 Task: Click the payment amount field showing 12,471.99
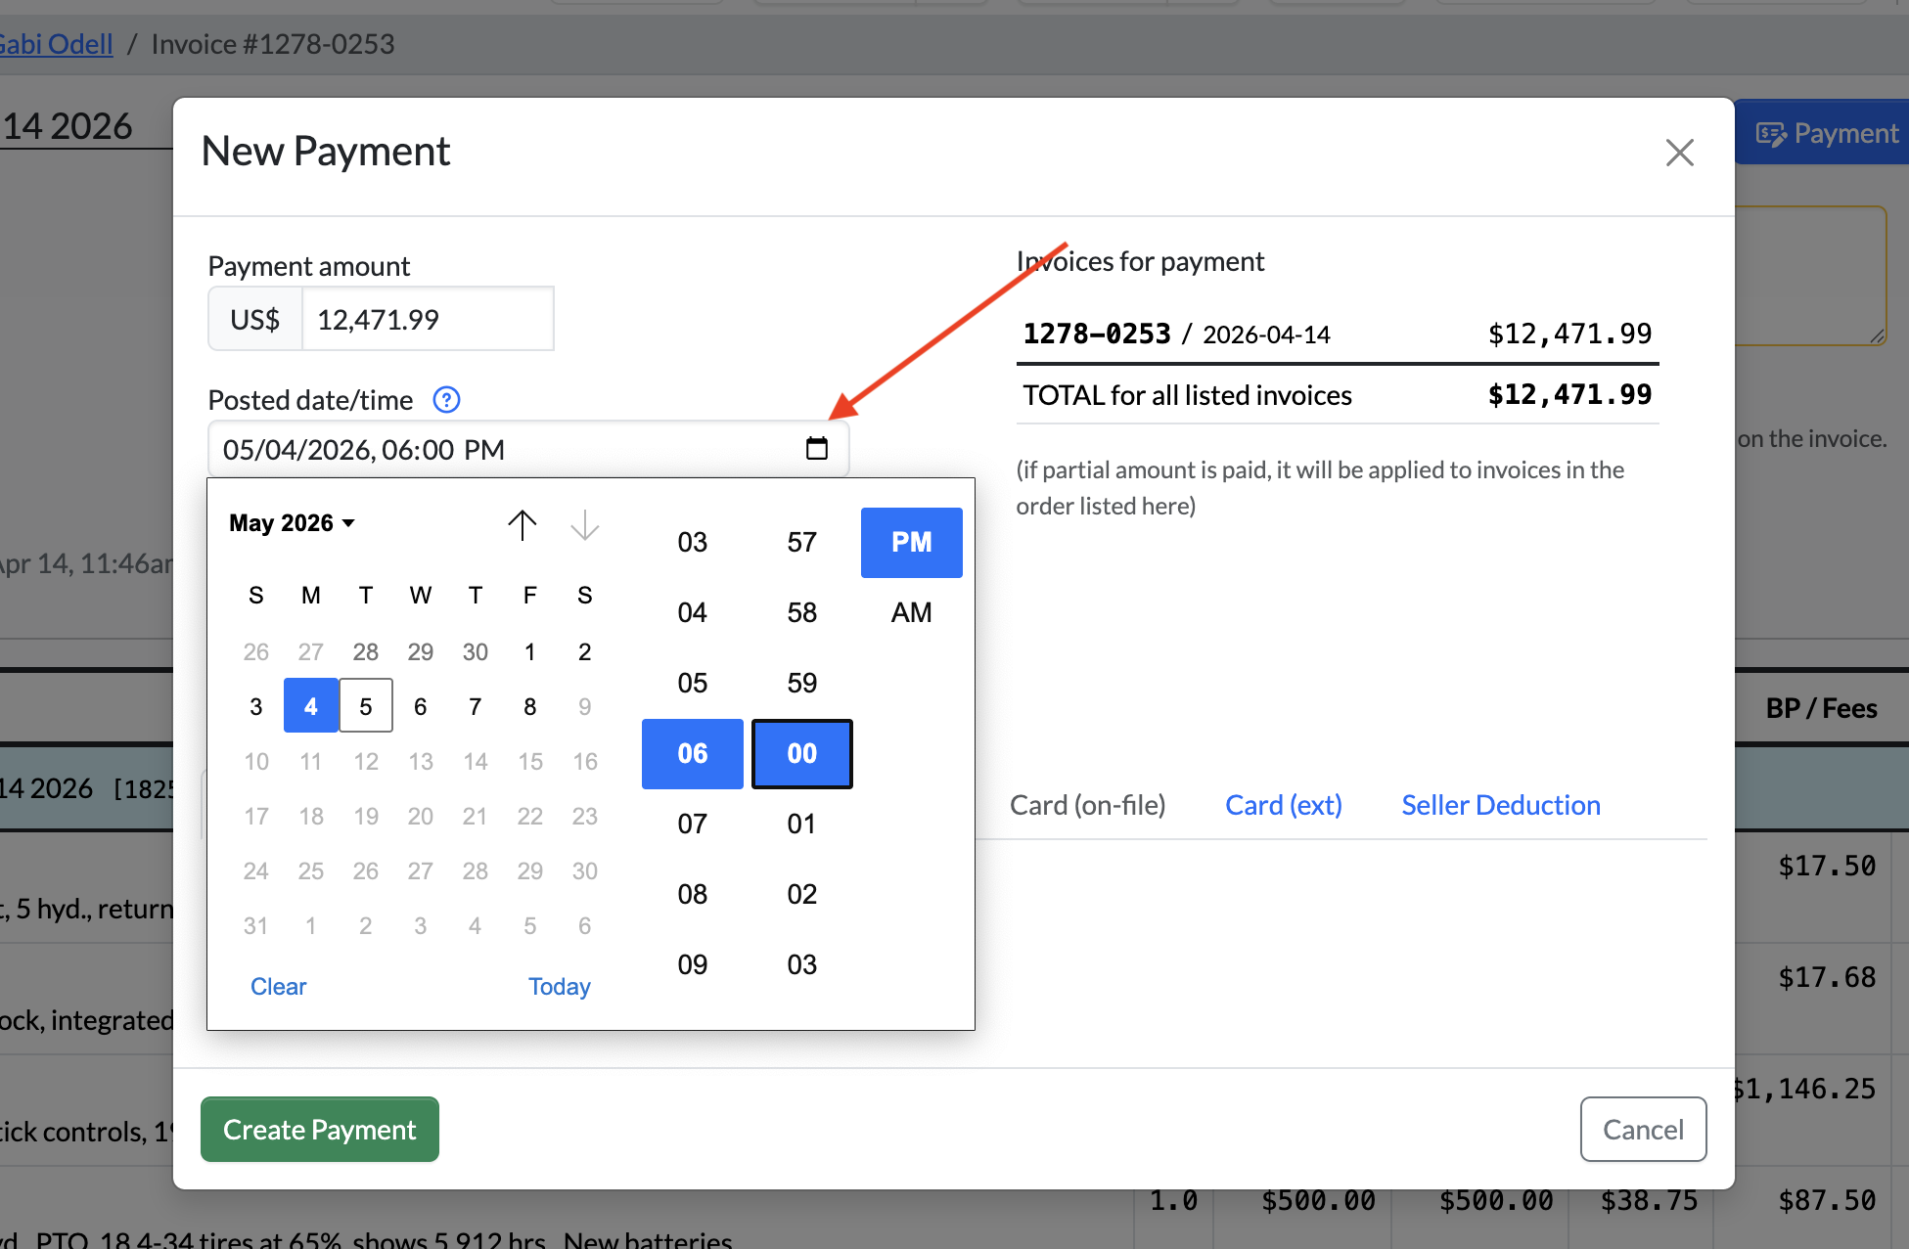pos(428,319)
